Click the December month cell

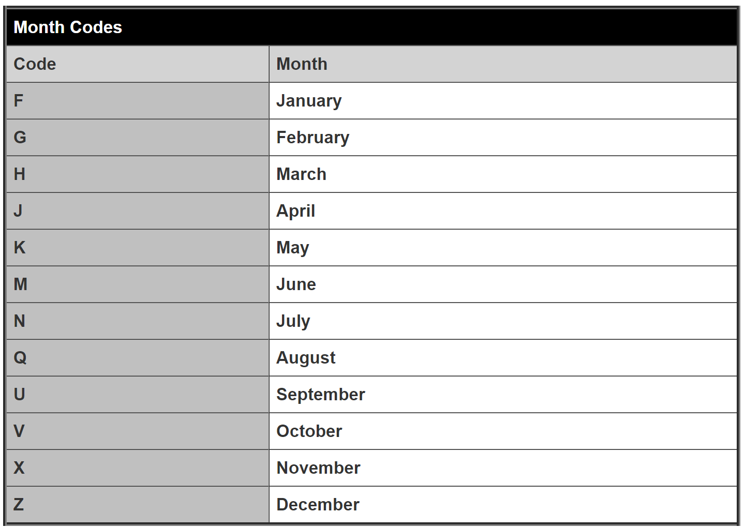pyautogui.click(x=318, y=505)
